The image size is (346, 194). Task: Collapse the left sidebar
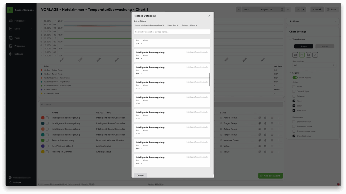coord(15,182)
